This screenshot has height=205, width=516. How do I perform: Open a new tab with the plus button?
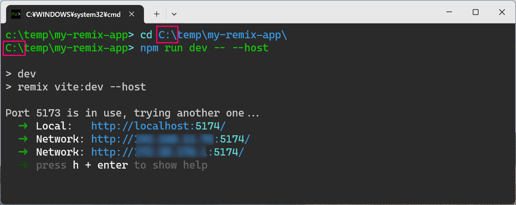[157, 14]
